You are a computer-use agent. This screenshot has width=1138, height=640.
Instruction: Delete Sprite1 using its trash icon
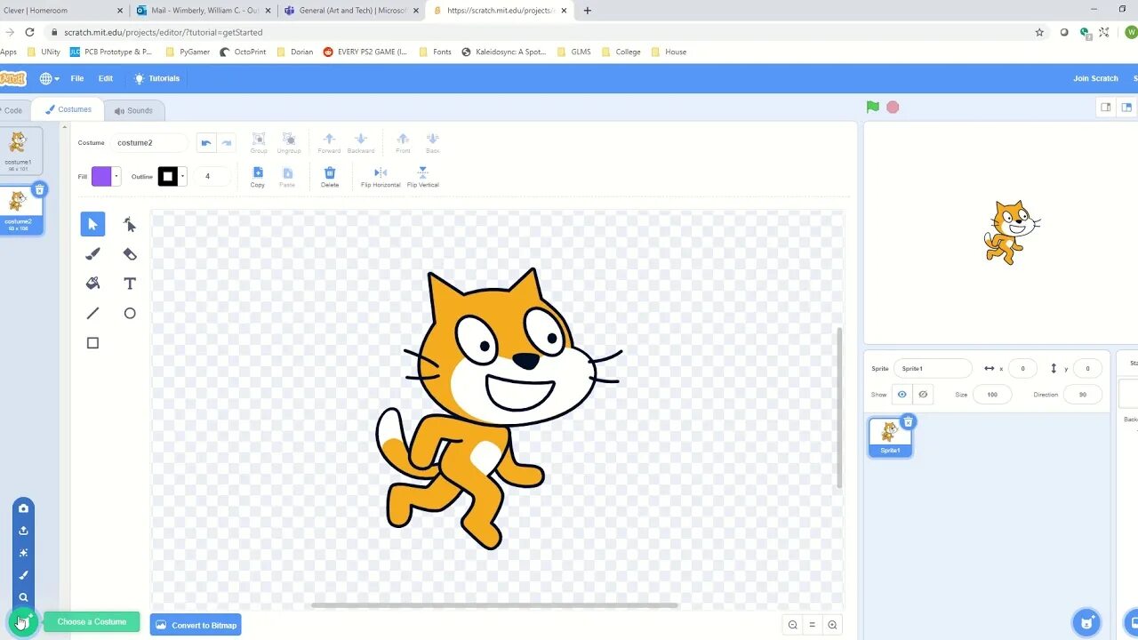(x=908, y=421)
